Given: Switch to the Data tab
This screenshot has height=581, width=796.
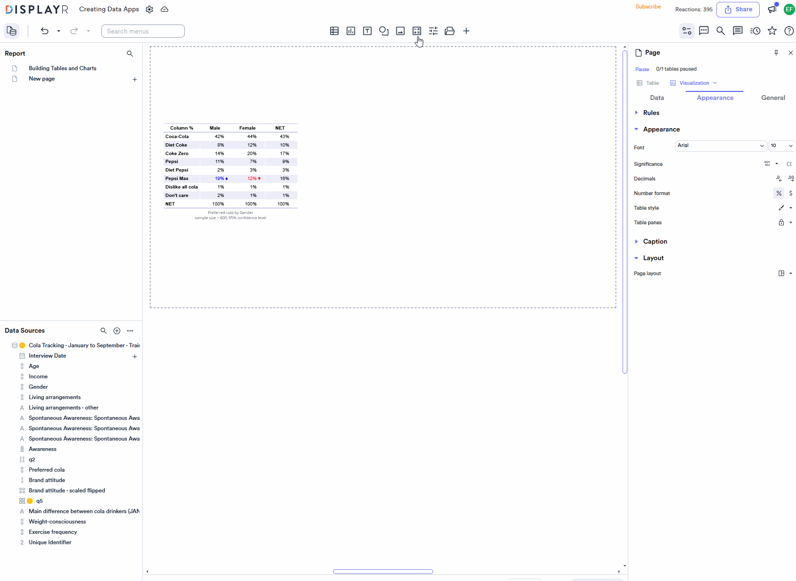Looking at the screenshot, I should pyautogui.click(x=656, y=98).
